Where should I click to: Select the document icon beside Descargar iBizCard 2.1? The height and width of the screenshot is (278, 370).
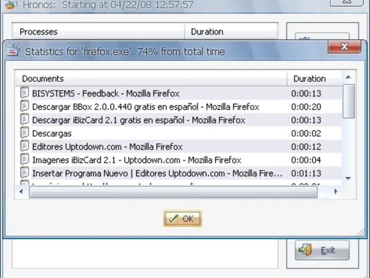coord(25,120)
